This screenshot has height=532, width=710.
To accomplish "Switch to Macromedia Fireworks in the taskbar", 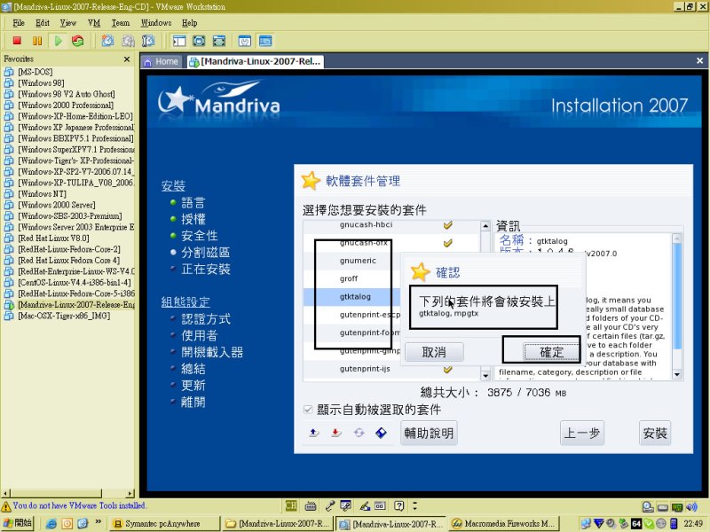I will click(503, 523).
